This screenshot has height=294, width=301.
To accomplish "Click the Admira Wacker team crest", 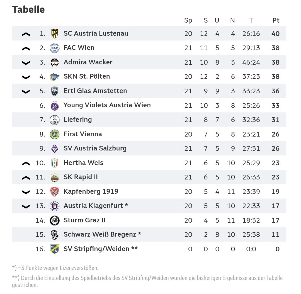I will tap(54, 62).
